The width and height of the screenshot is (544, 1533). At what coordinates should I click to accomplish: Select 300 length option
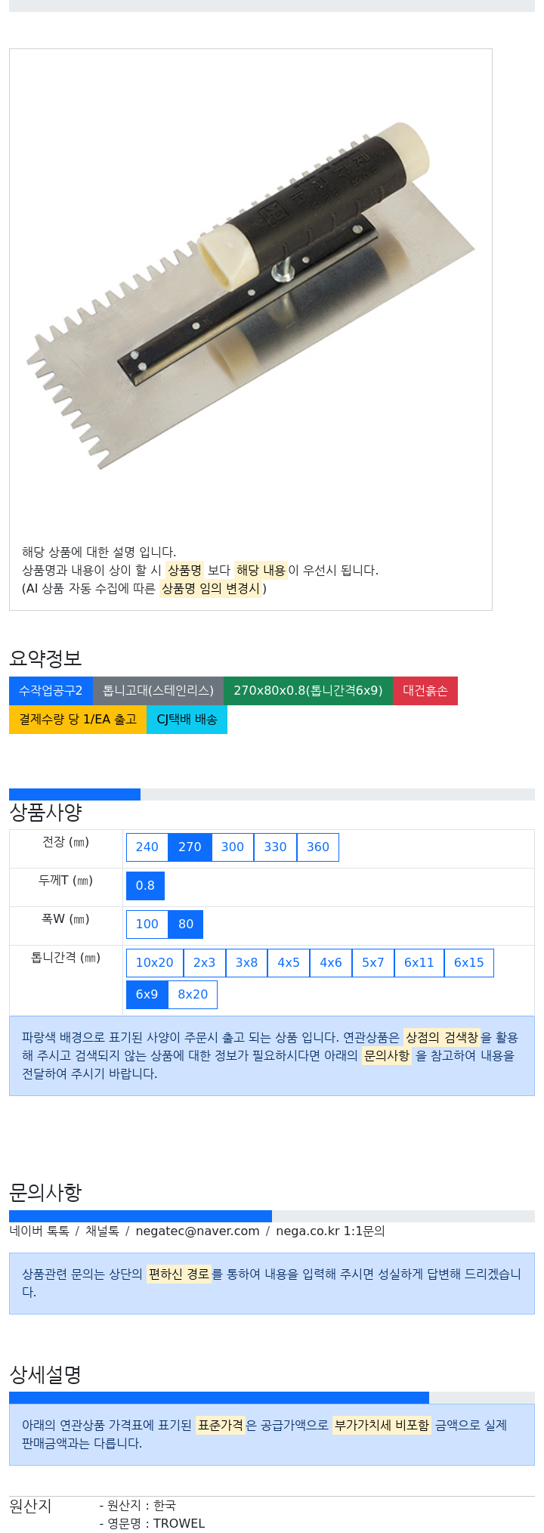[233, 847]
